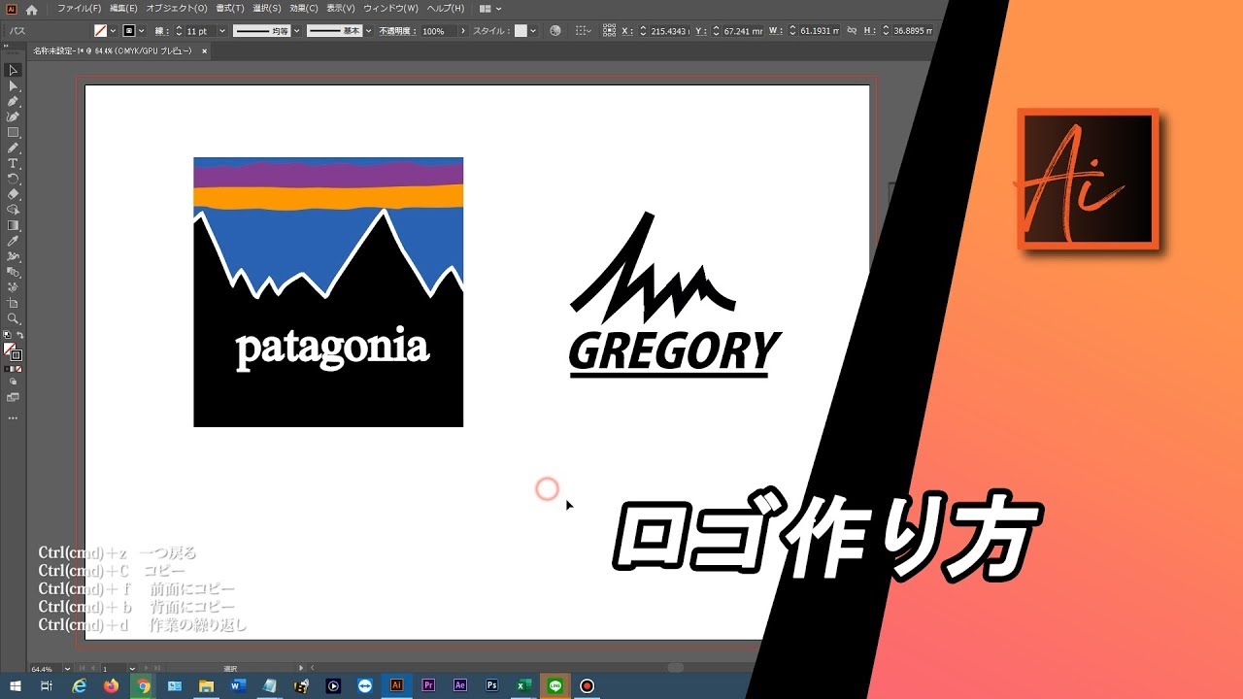
Task: Open the 書式(T) menu
Action: 229,9
